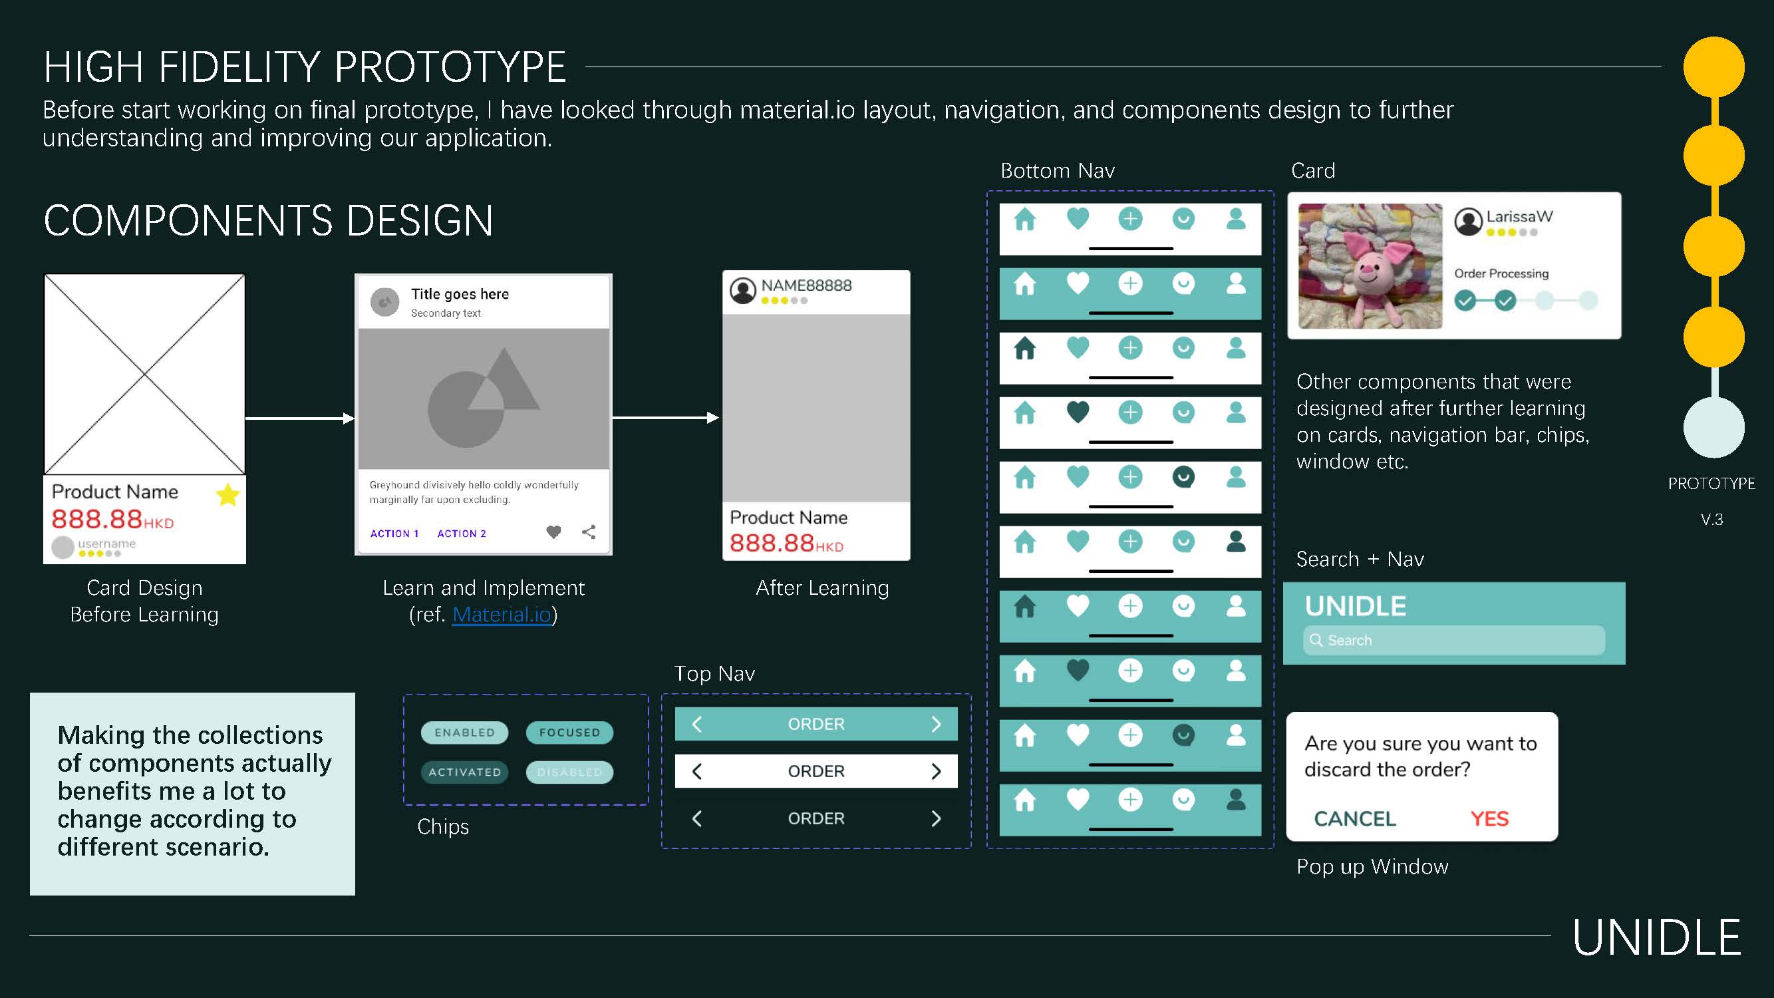Image resolution: width=1774 pixels, height=998 pixels.
Task: Open the Material.io hyperlink
Action: (x=502, y=614)
